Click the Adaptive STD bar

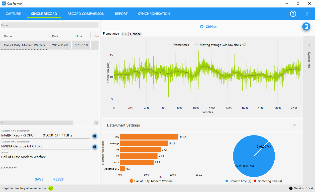click(123, 169)
